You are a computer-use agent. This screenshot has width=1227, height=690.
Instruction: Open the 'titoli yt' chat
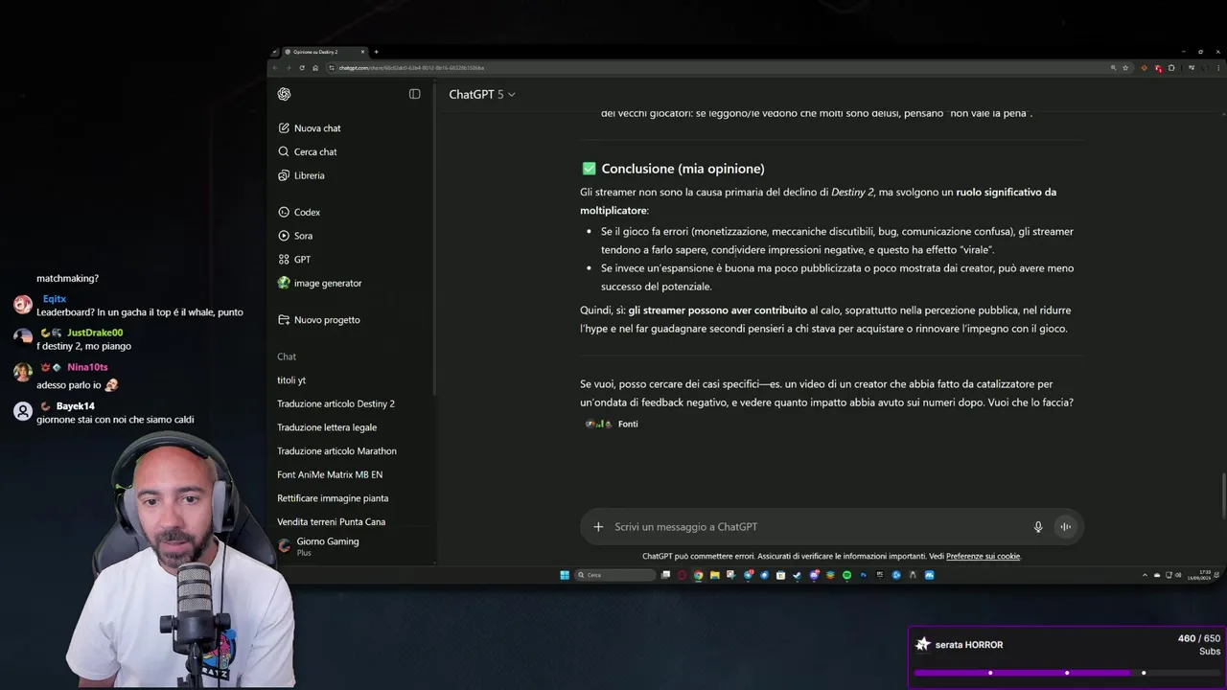pos(291,380)
